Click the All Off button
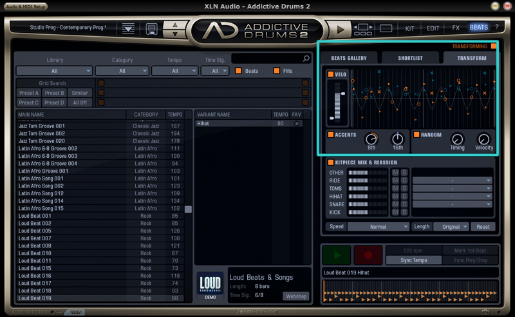Viewport: 515px width, 317px height. coord(80,102)
